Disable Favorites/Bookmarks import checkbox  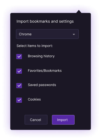[19, 71]
